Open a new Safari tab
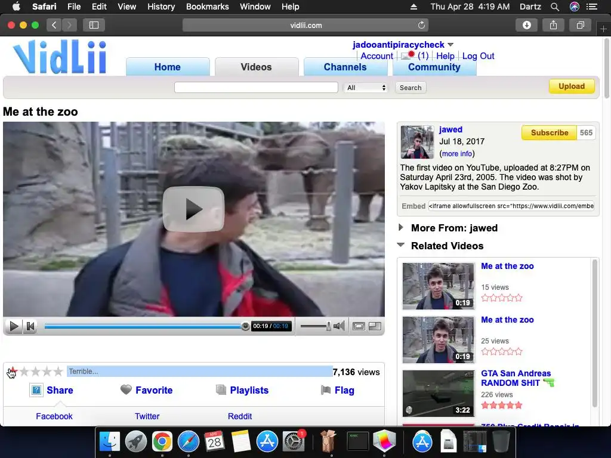This screenshot has width=611, height=458. coord(603,29)
